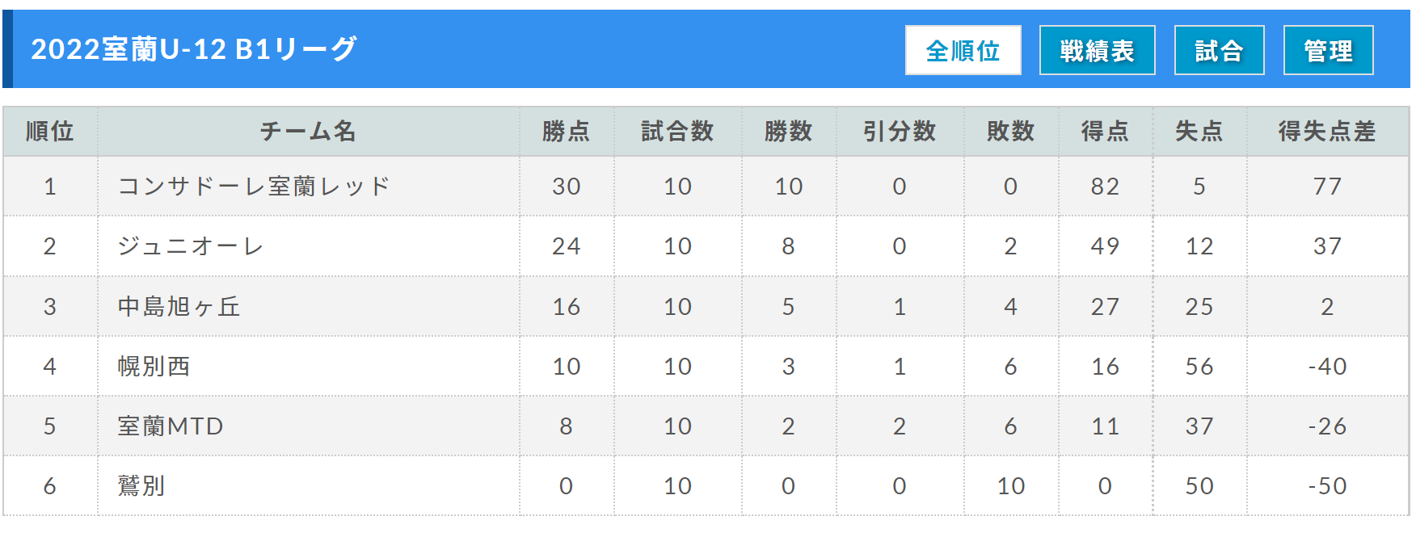Select team 中島旭ヶ丘

(x=179, y=307)
